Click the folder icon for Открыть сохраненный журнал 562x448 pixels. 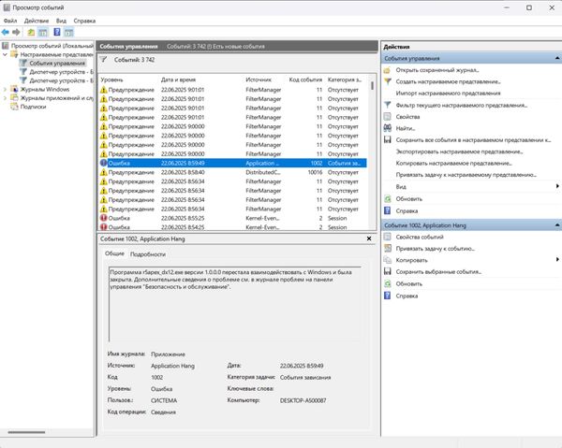(387, 70)
